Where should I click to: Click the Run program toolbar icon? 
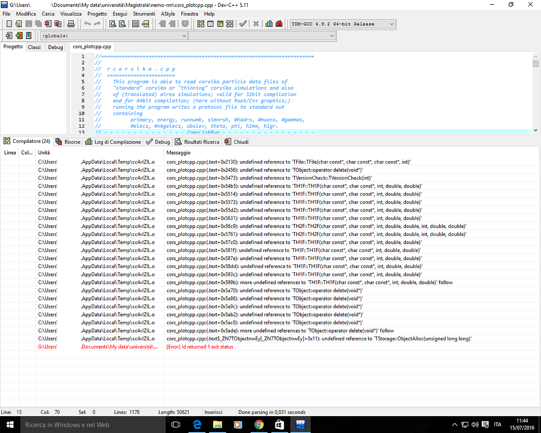[210, 24]
